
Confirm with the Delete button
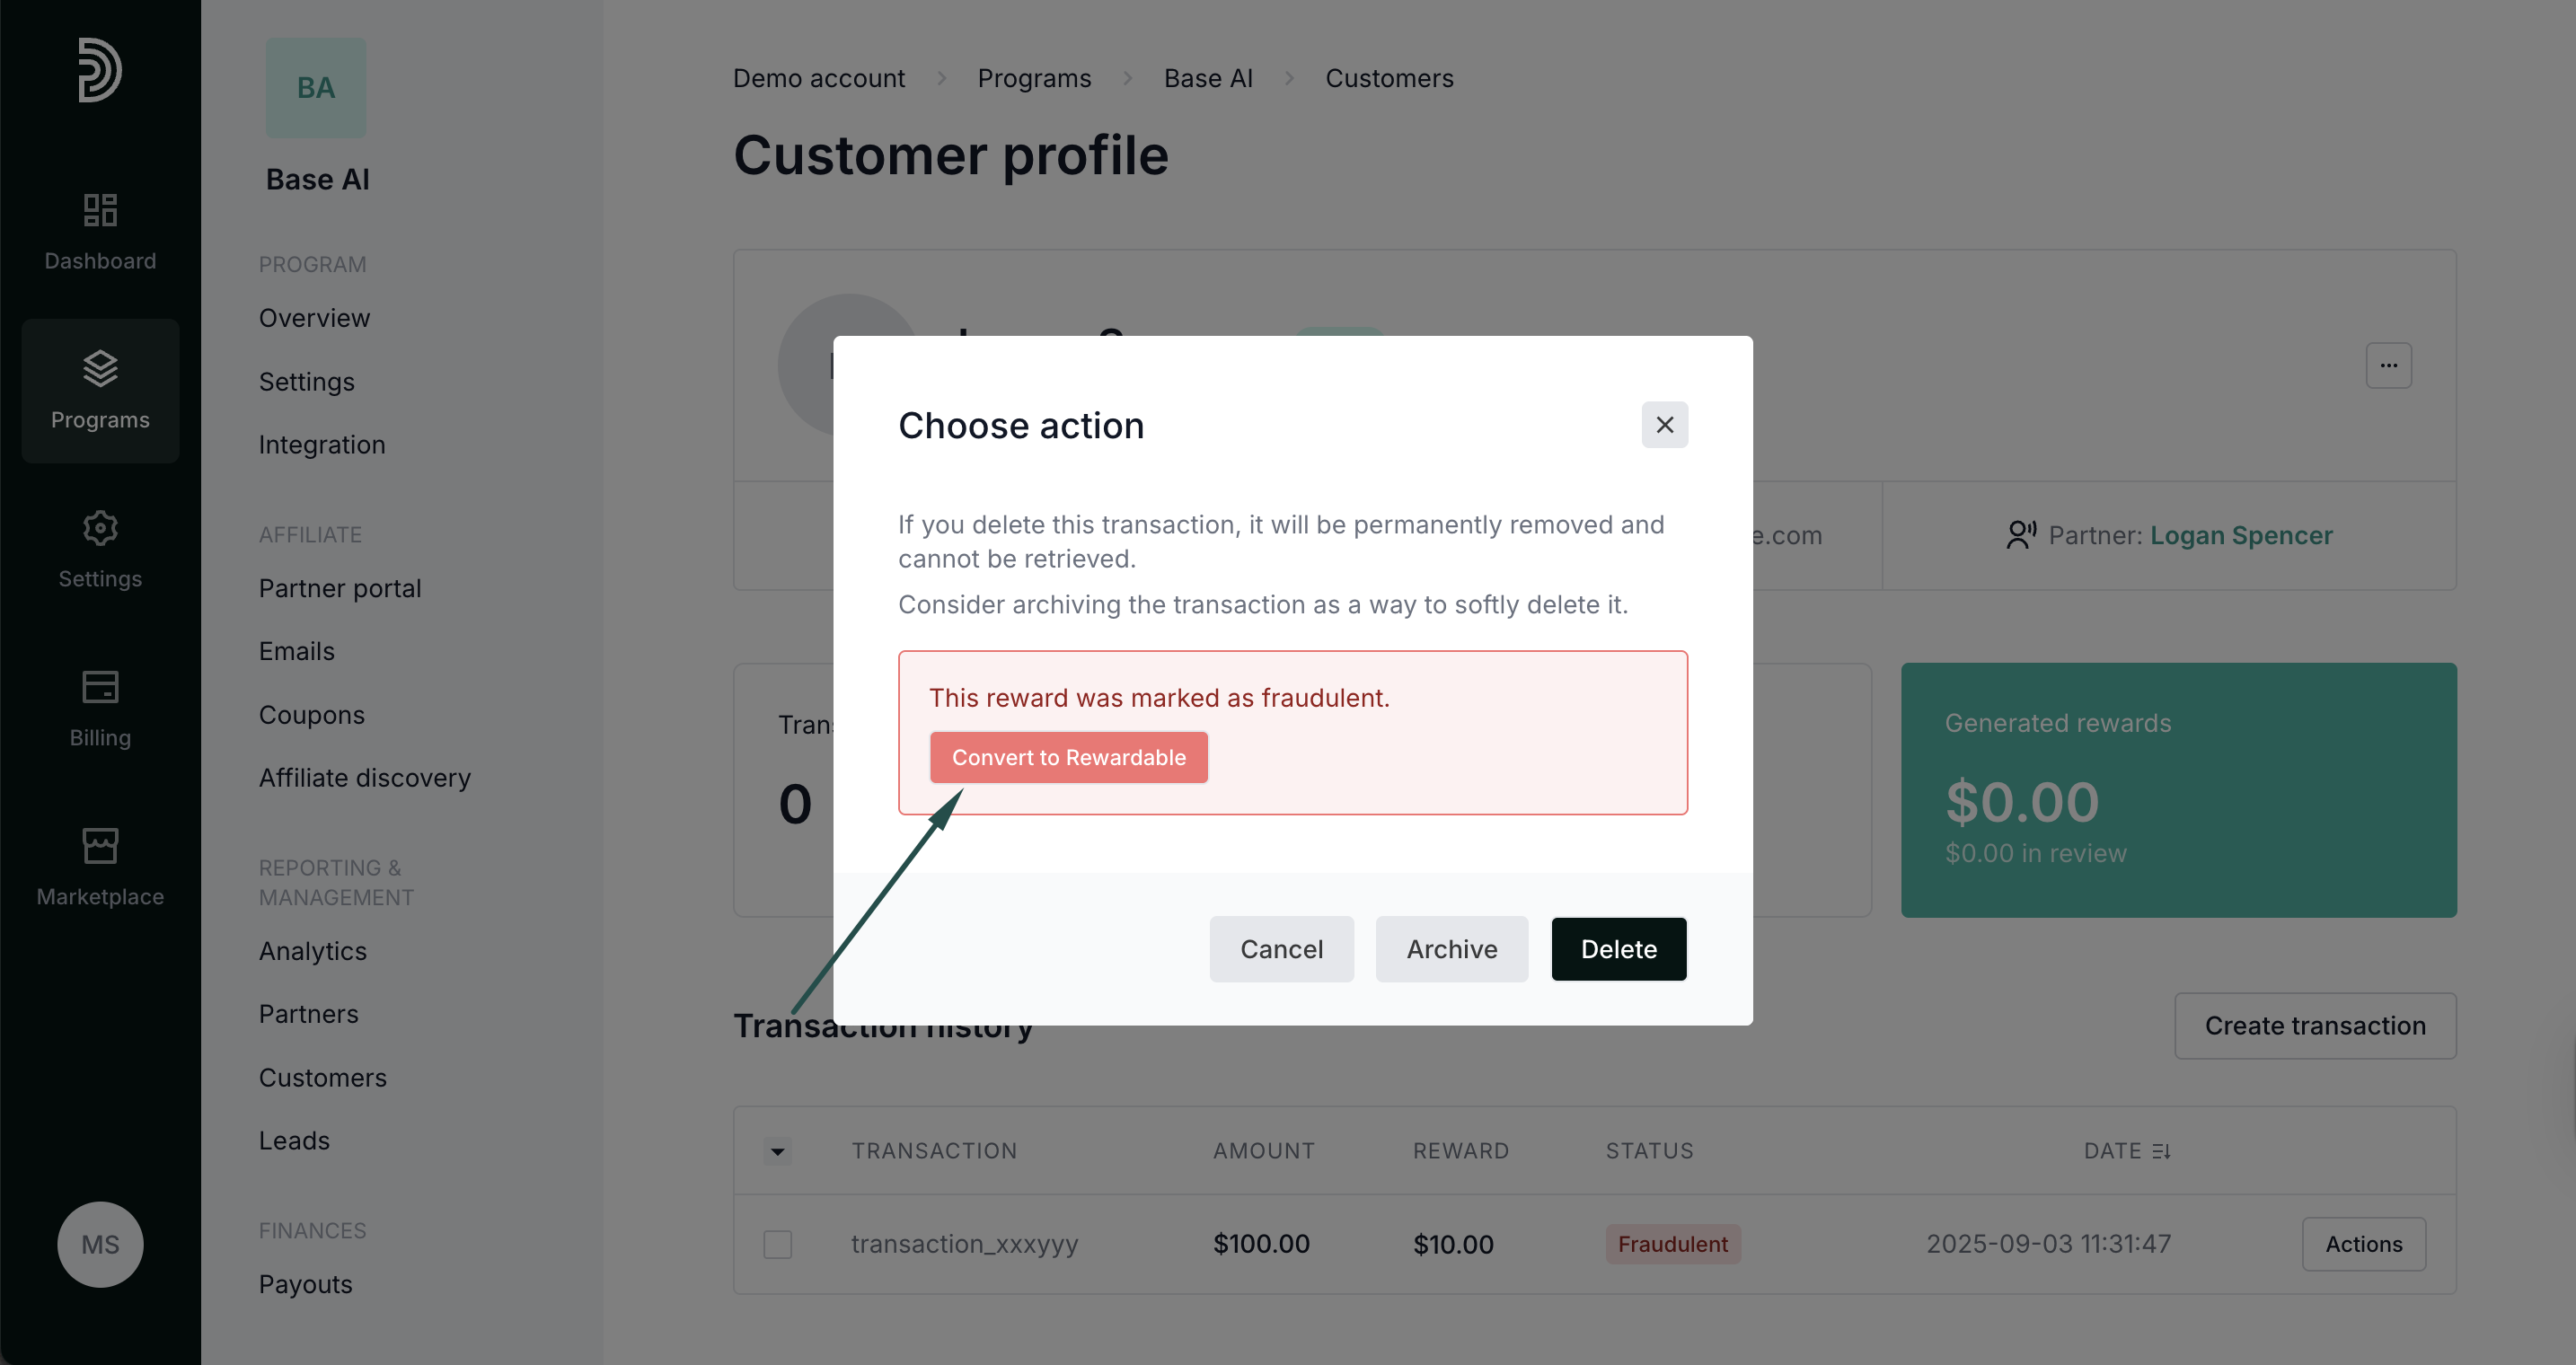[1618, 949]
